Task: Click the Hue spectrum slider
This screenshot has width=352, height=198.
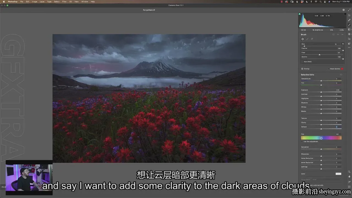Action: click(x=321, y=138)
